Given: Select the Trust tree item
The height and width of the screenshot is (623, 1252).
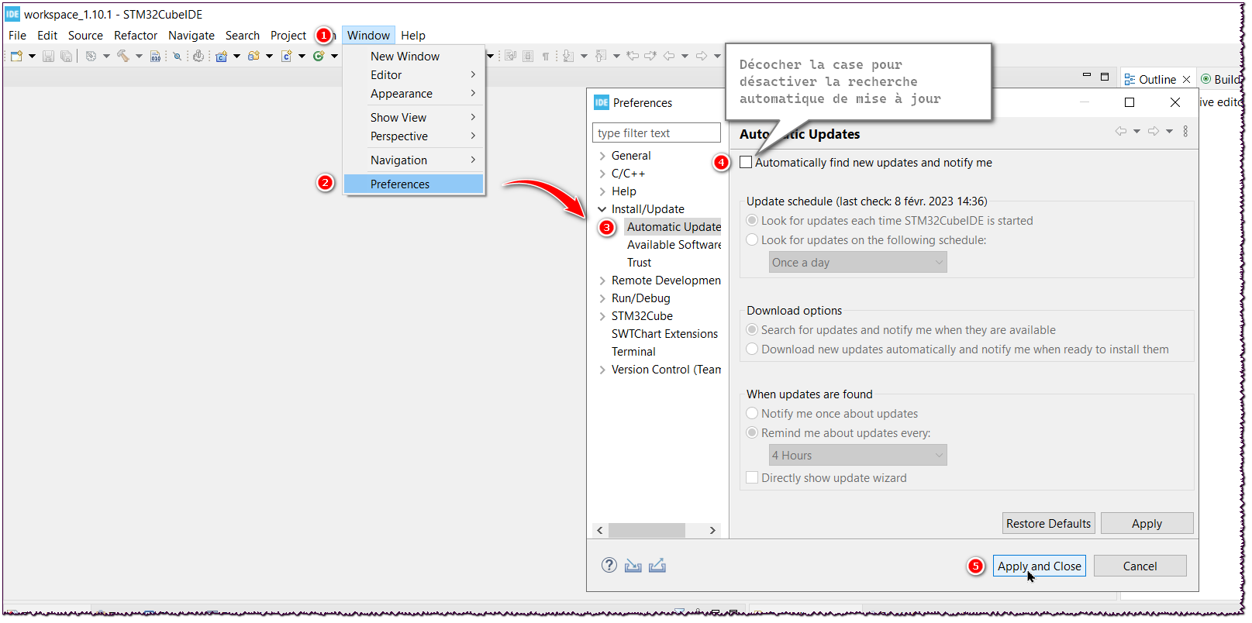Looking at the screenshot, I should click(639, 263).
